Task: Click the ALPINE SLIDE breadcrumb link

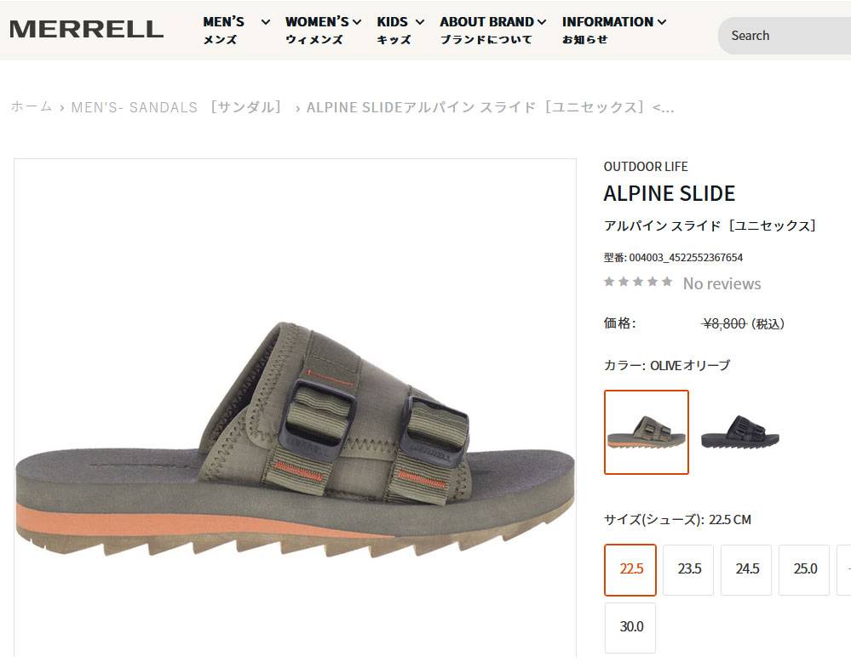Action: pyautogui.click(x=490, y=107)
